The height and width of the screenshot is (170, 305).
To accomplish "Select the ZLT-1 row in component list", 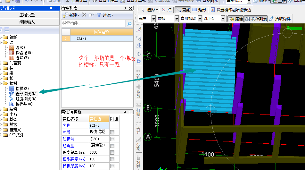I will [97, 39].
